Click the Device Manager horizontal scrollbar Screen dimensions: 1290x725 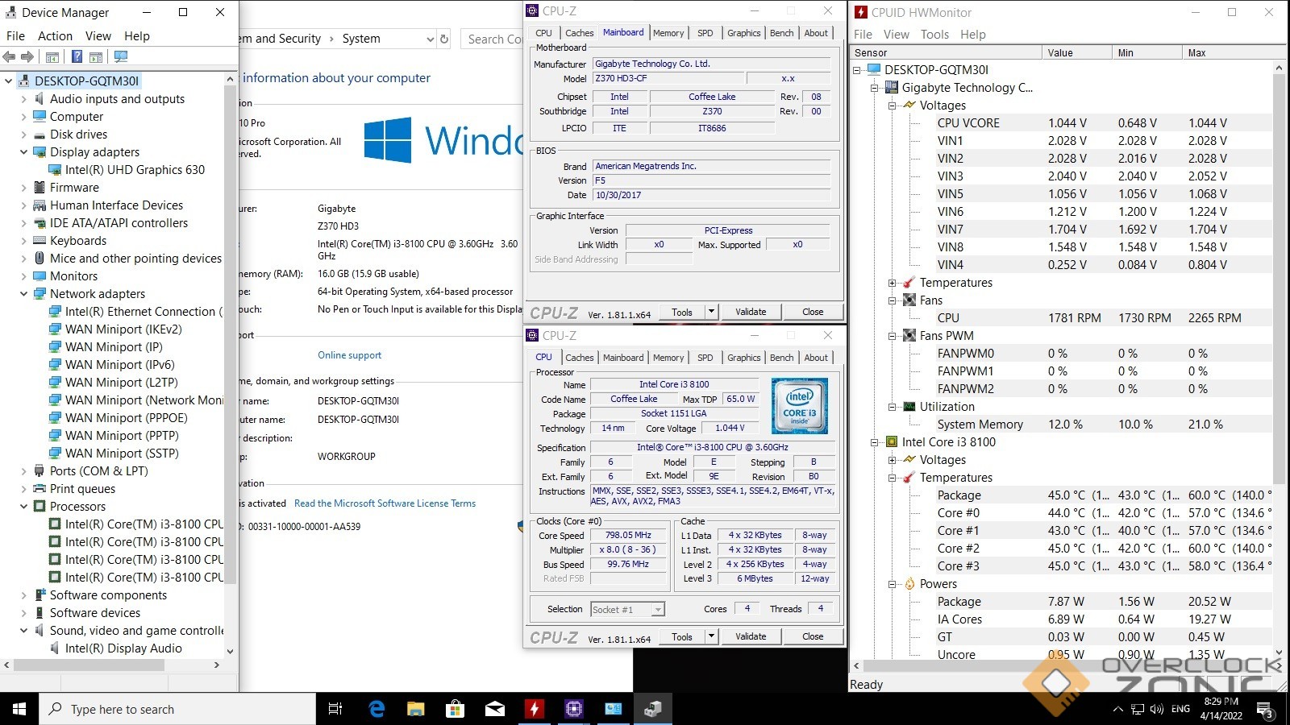[x=89, y=665]
